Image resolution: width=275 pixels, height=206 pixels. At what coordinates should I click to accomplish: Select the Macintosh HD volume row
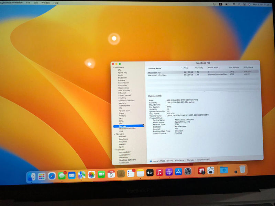click(x=202, y=72)
